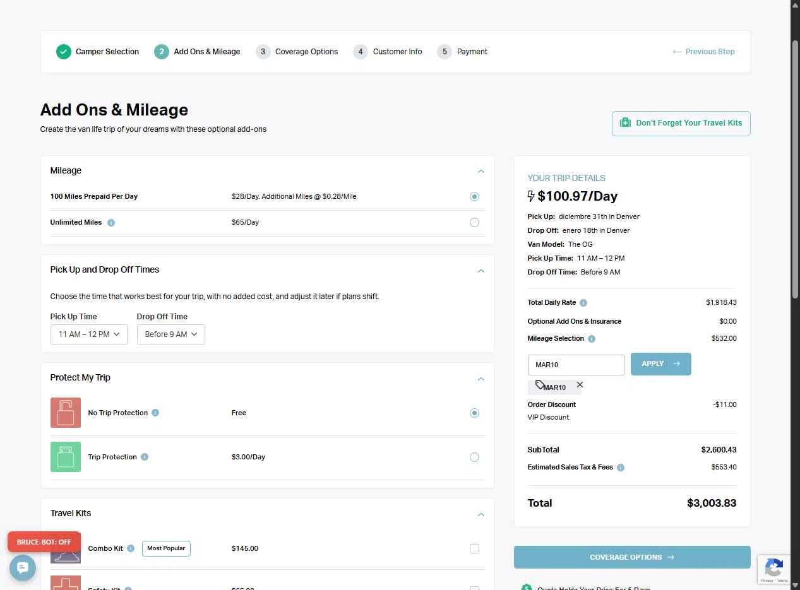Select the No Trip Protection radio
The height and width of the screenshot is (590, 800).
coord(474,413)
